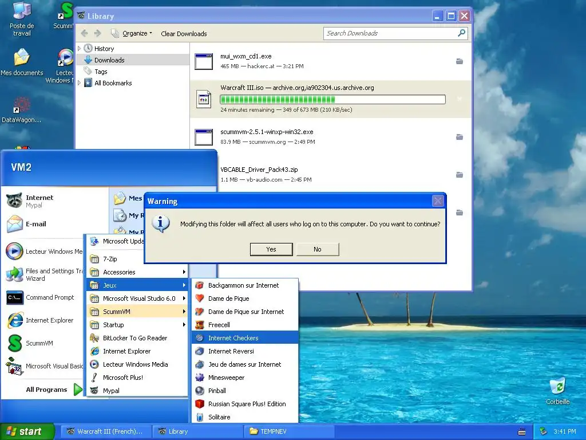Open 7-Zip in the programs menu
This screenshot has width=586, height=440.
(x=137, y=259)
